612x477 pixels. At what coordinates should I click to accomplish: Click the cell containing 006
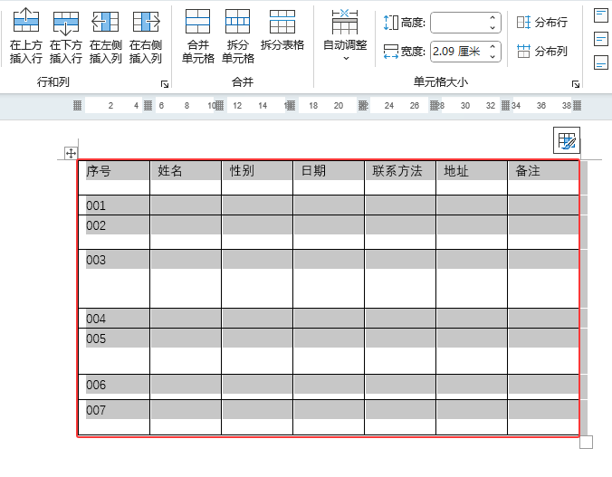pyautogui.click(x=114, y=386)
